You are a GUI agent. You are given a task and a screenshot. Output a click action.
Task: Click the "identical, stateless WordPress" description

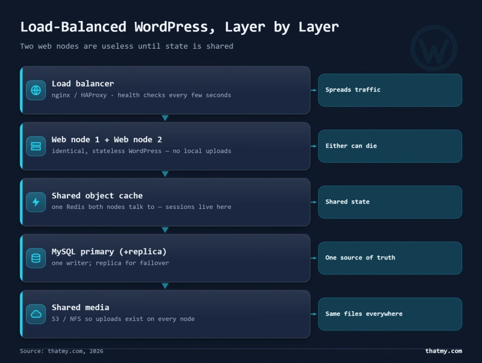142,151
